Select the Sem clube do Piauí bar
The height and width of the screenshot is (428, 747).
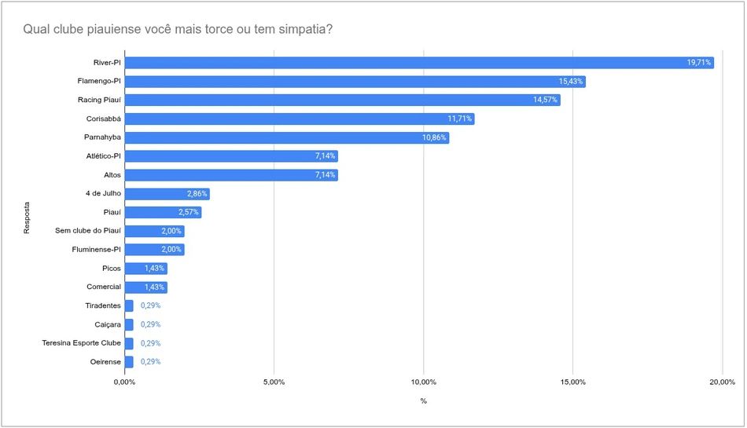click(154, 231)
